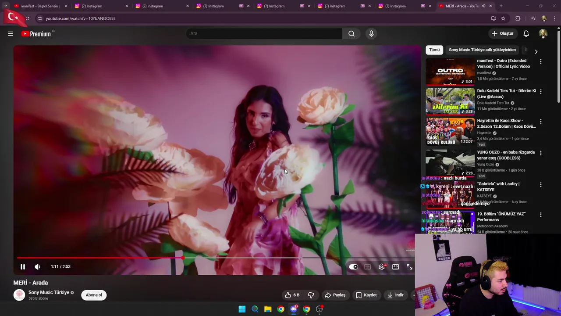Open media controls icon in toolbar
The width and height of the screenshot is (561, 316).
(x=533, y=18)
